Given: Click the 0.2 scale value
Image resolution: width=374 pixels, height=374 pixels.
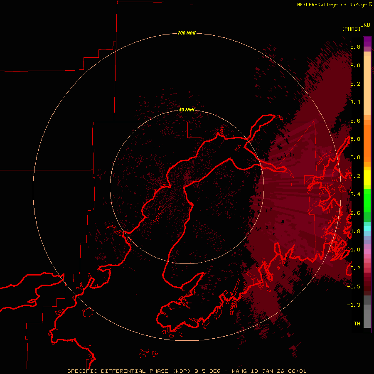Looking at the screenshot, I should (x=355, y=268).
